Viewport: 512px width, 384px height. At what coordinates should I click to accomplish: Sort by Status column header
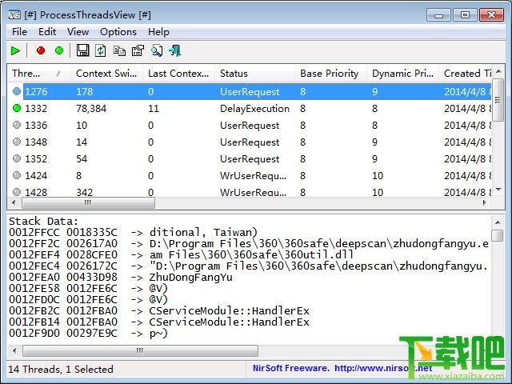pos(254,74)
